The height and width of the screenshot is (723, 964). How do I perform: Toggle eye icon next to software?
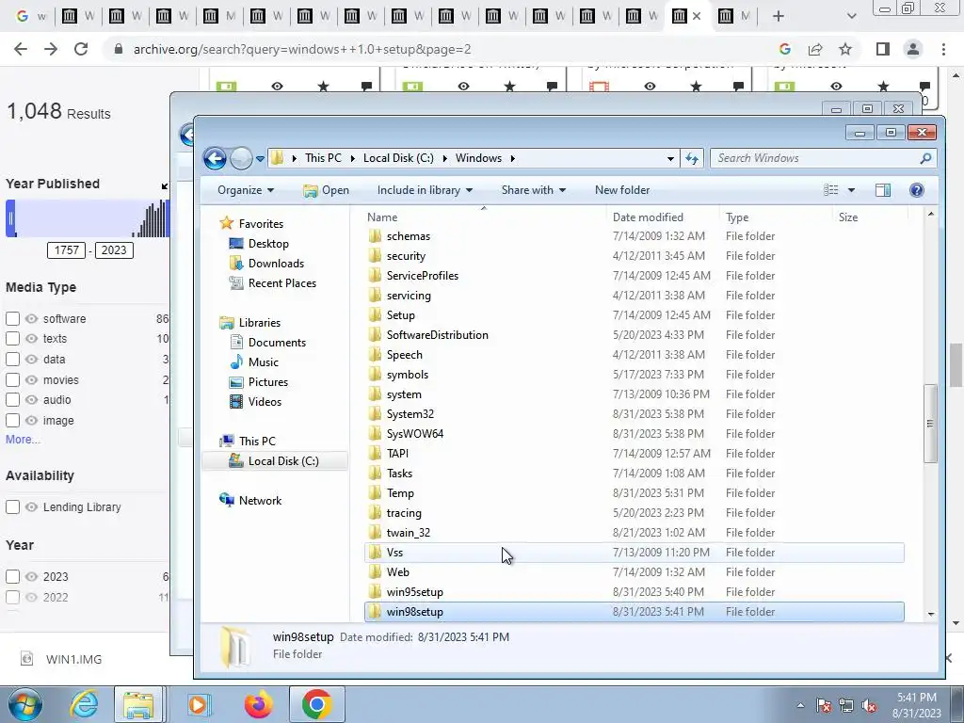click(x=31, y=318)
